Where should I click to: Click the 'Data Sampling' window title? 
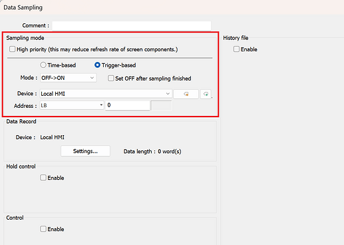tap(23, 7)
